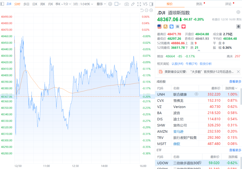
Task: Select the DIS 迪士尼 row
Action: [x=197, y=119]
